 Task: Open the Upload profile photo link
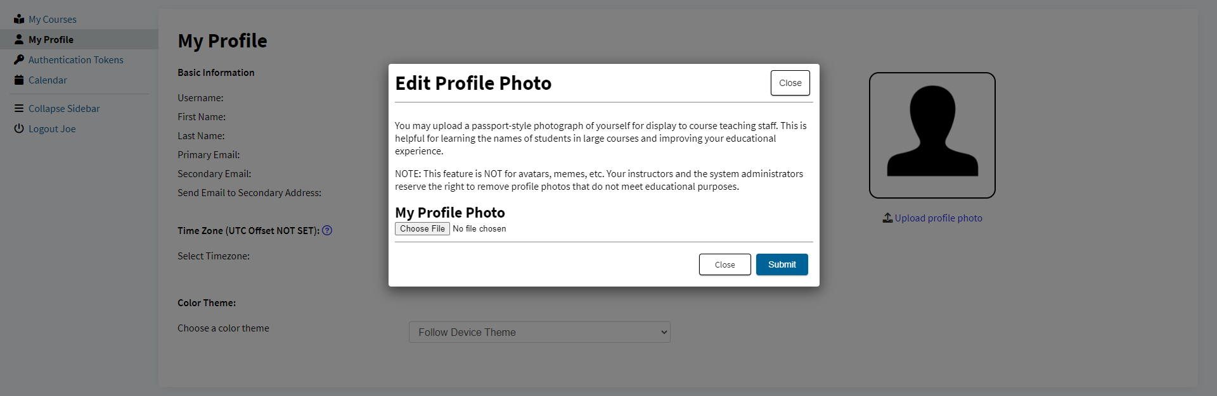pyautogui.click(x=938, y=218)
